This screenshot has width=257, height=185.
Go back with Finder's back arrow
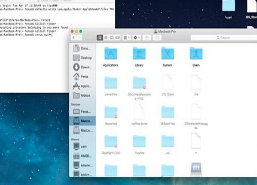(x=74, y=38)
